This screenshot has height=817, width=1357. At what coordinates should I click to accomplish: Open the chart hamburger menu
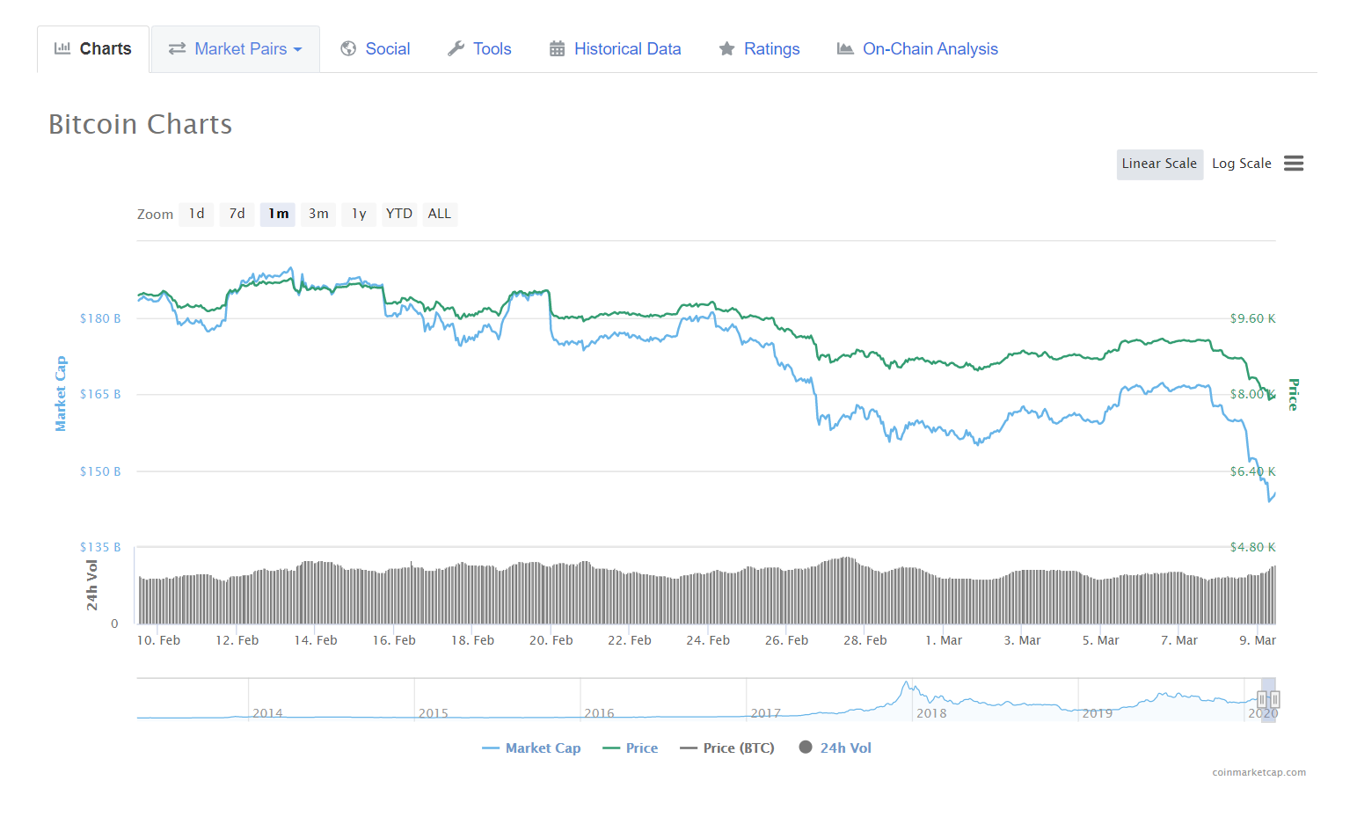[x=1293, y=164]
